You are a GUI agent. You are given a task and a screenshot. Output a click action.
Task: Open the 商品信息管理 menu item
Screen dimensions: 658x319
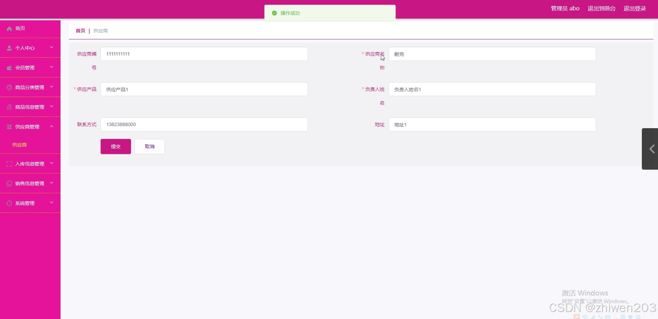tap(30, 107)
